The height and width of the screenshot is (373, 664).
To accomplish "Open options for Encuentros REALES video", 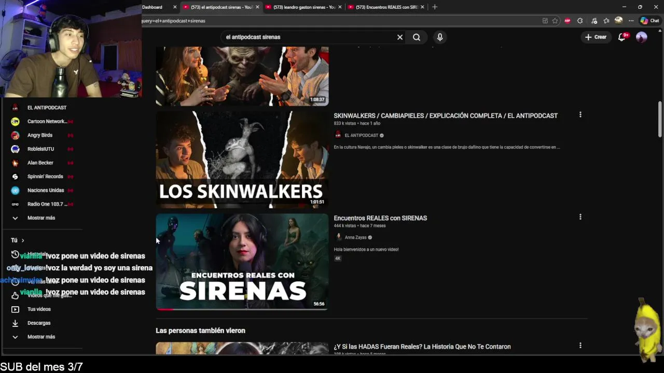I will 580,217.
